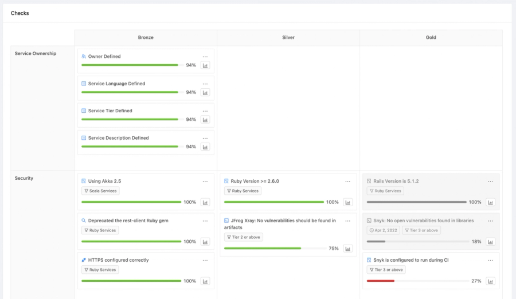516x299 pixels.
Task: Open chart for Deprecated rest-client gem check
Action: pos(205,242)
